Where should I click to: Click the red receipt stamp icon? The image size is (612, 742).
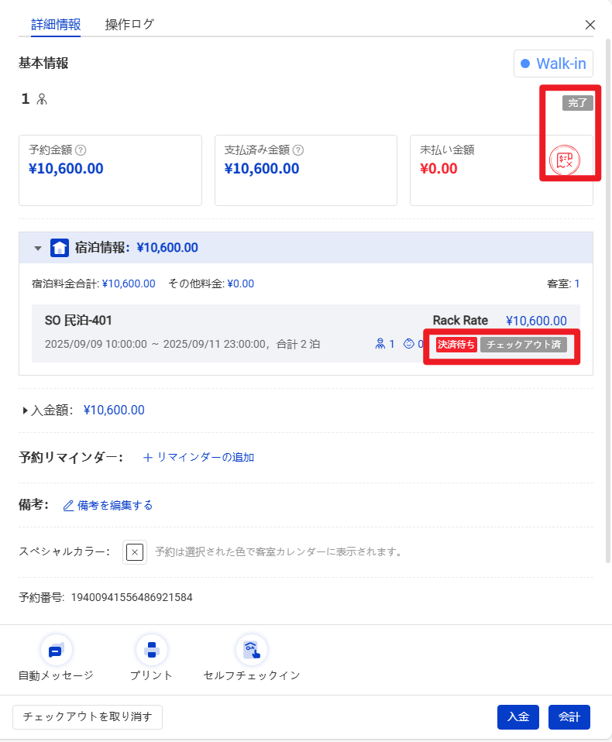pos(564,161)
